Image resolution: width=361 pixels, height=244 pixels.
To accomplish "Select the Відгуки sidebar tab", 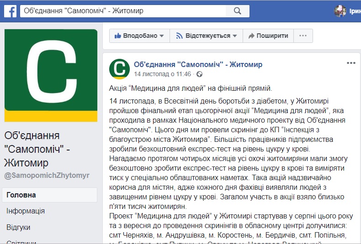I will pyautogui.click(x=18, y=227).
